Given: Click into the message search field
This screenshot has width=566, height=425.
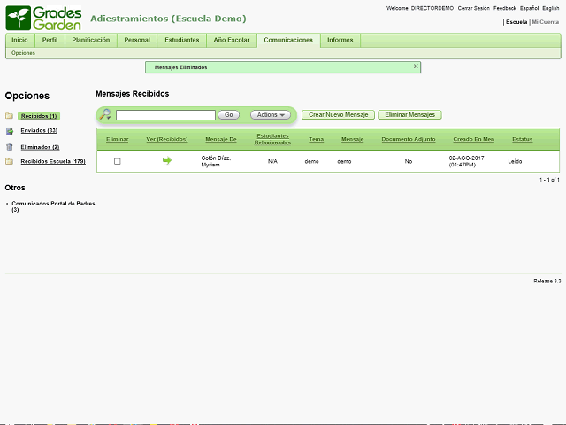Looking at the screenshot, I should click(x=165, y=115).
